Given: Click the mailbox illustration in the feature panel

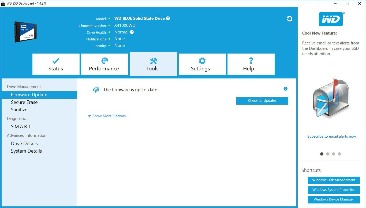Looking at the screenshot, I should click(x=331, y=98).
